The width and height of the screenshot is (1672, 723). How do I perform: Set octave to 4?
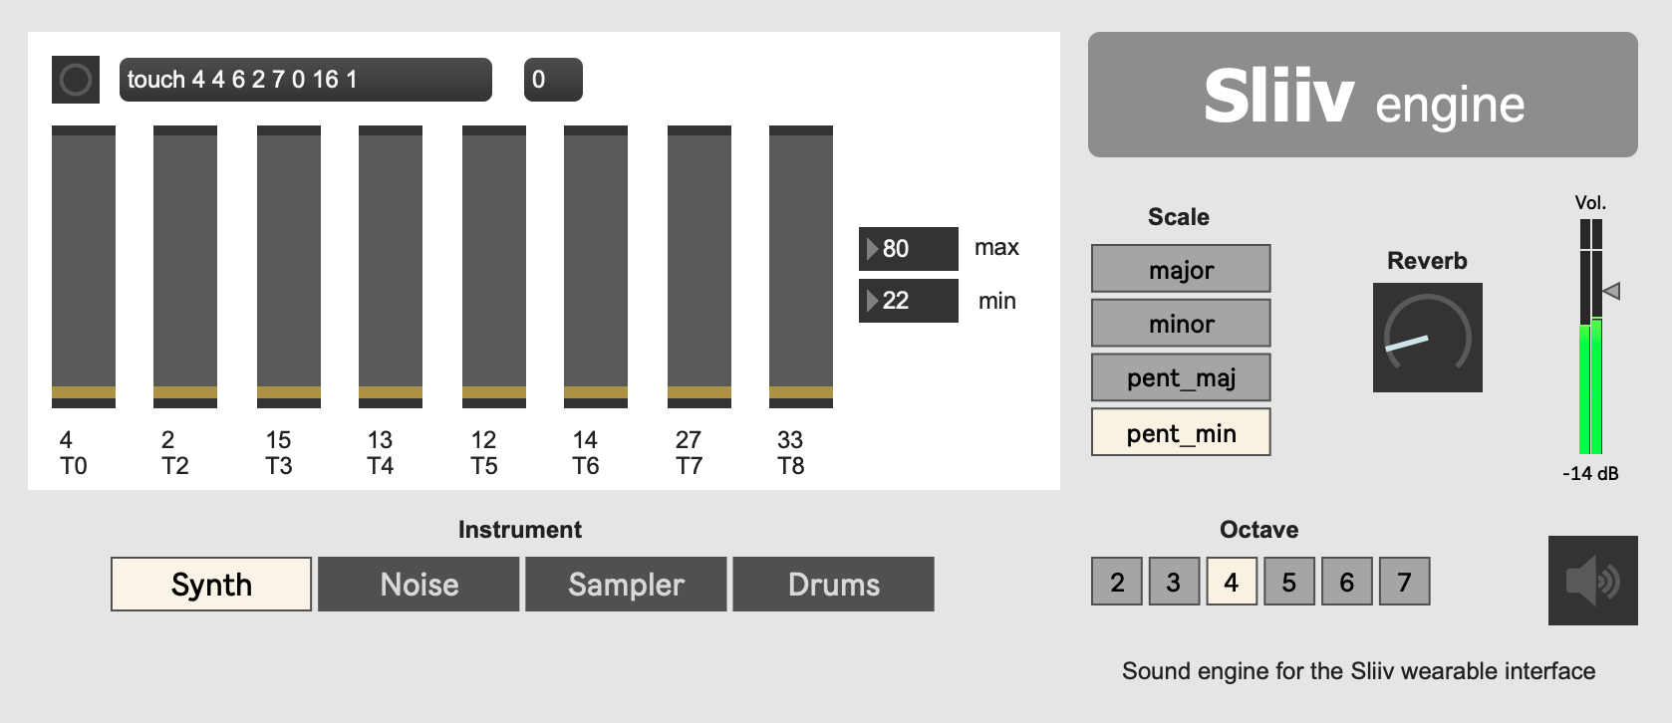[x=1232, y=582]
